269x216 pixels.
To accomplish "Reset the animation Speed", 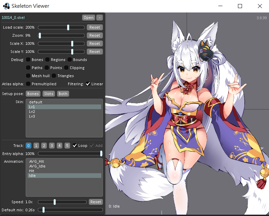I will (x=96, y=202).
